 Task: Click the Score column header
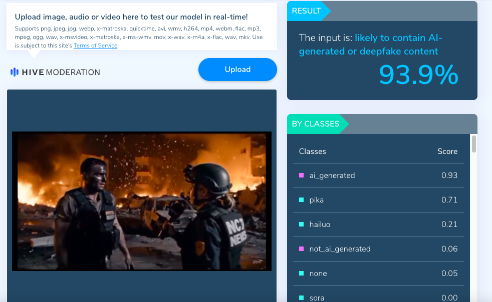click(447, 151)
